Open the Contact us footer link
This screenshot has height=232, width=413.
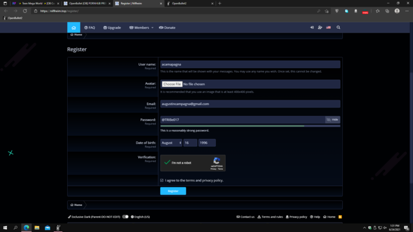pos(246,217)
